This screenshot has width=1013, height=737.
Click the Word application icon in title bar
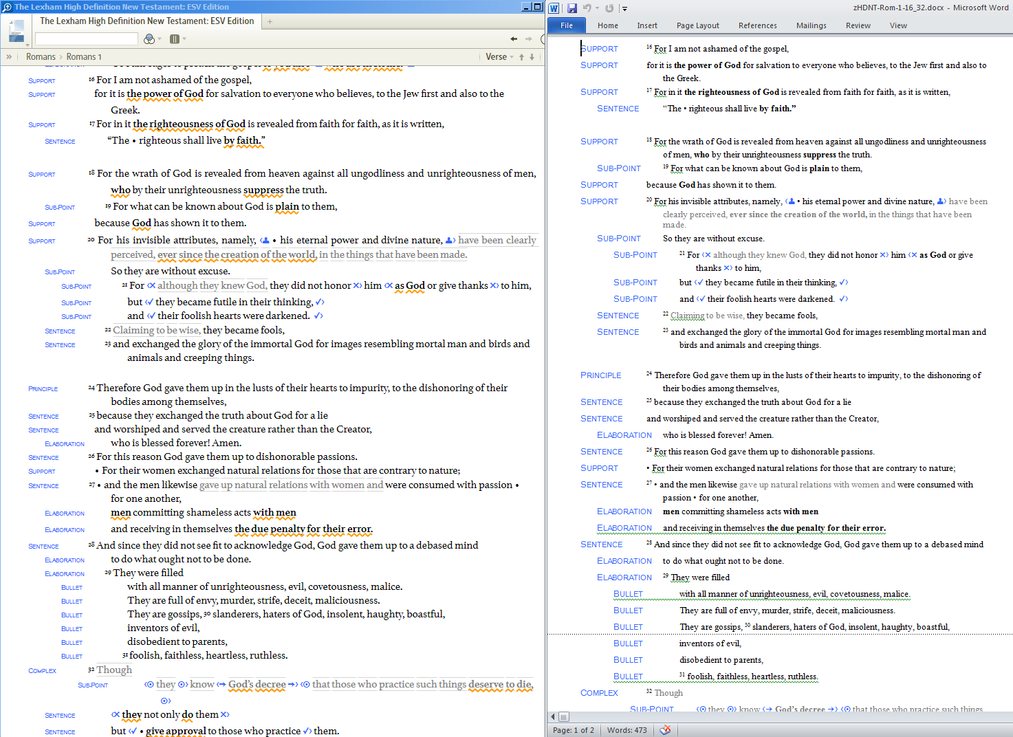(554, 8)
